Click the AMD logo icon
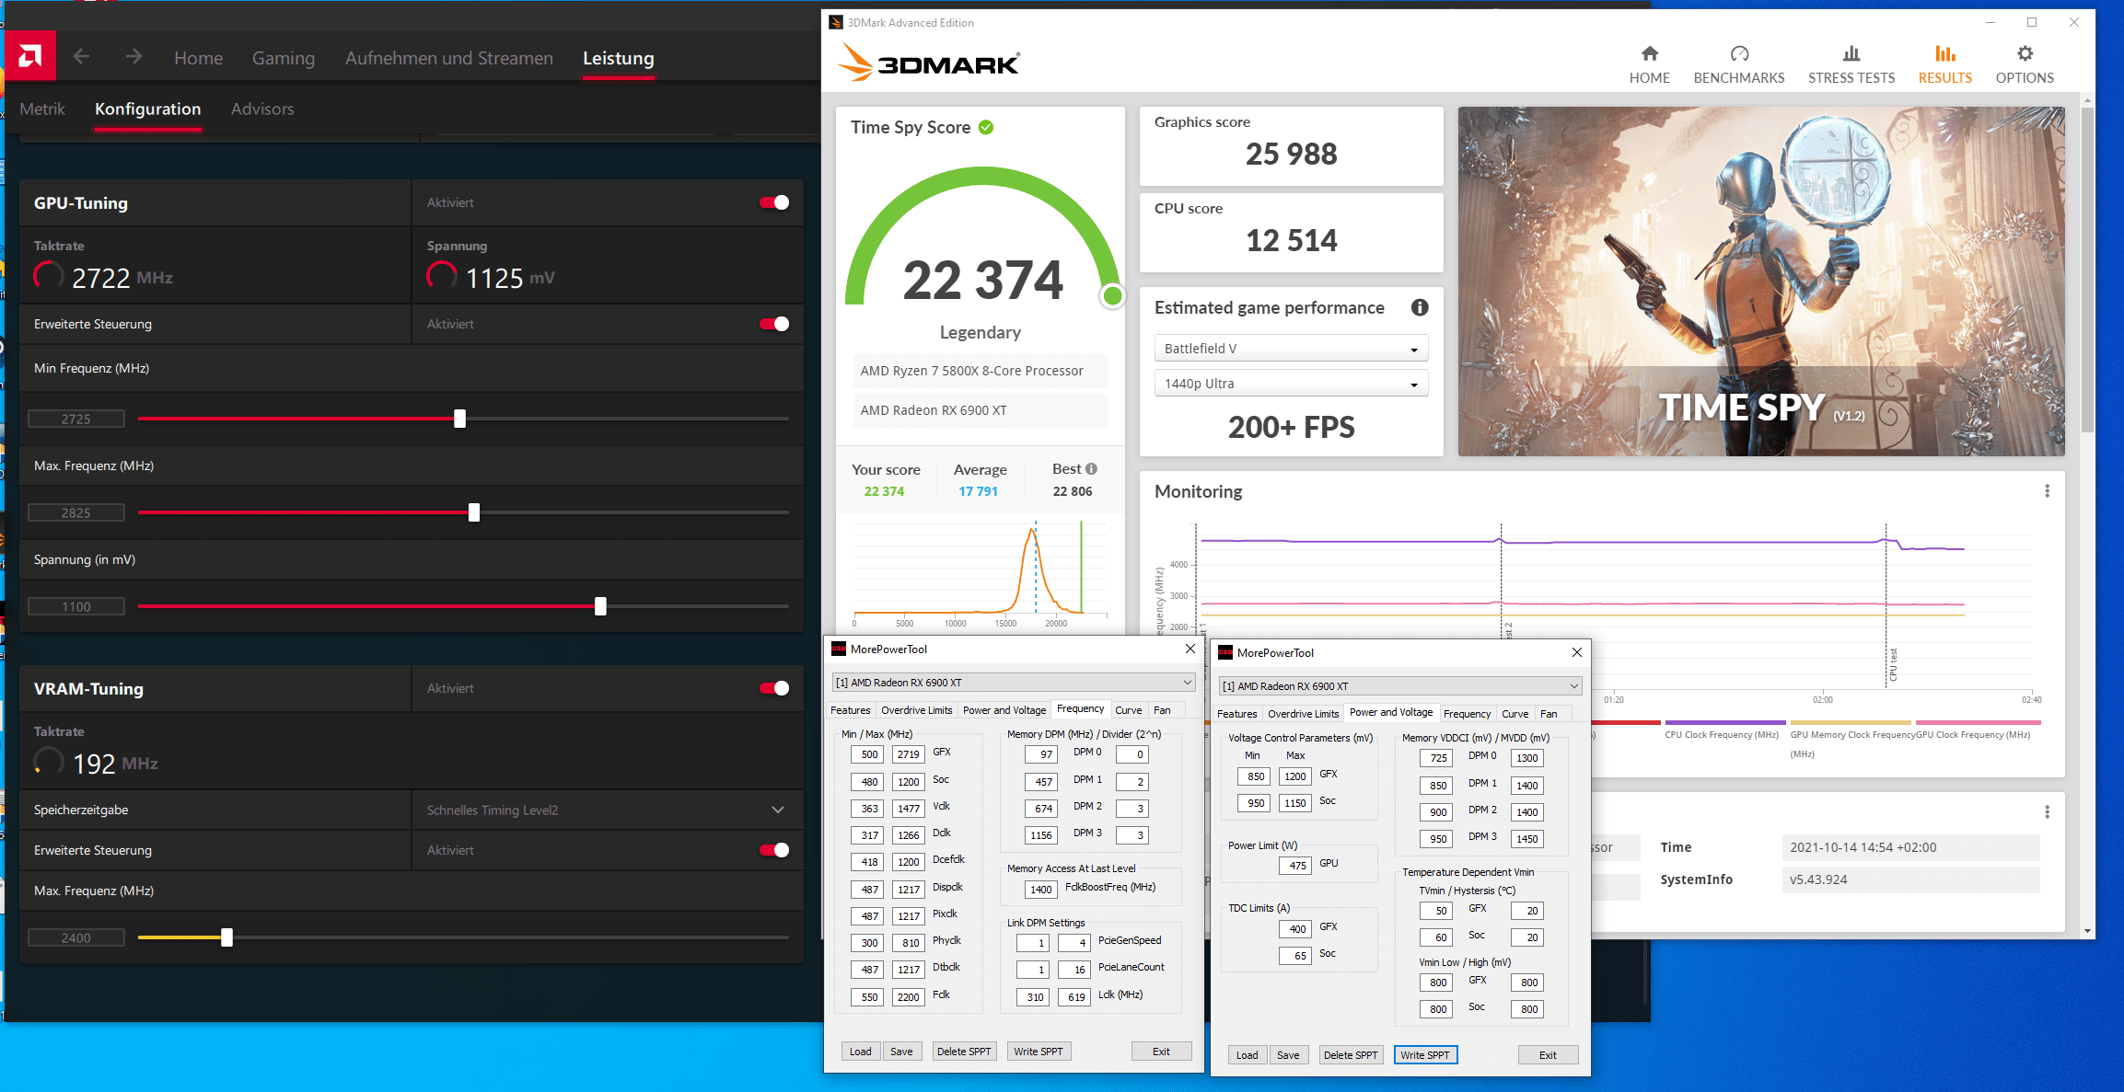The width and height of the screenshot is (2124, 1092). point(29,57)
